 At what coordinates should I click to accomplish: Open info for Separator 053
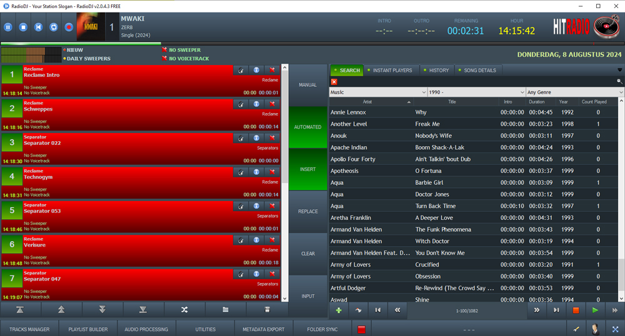tap(256, 206)
